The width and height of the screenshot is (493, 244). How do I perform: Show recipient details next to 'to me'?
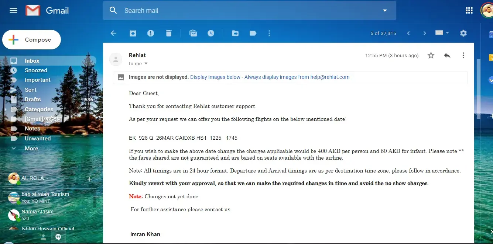tap(146, 64)
